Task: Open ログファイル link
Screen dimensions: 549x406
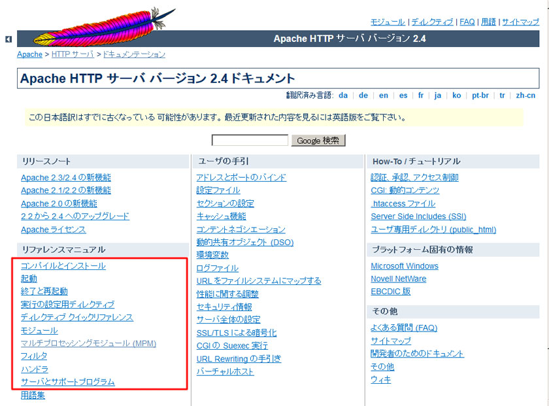Action: [x=218, y=268]
